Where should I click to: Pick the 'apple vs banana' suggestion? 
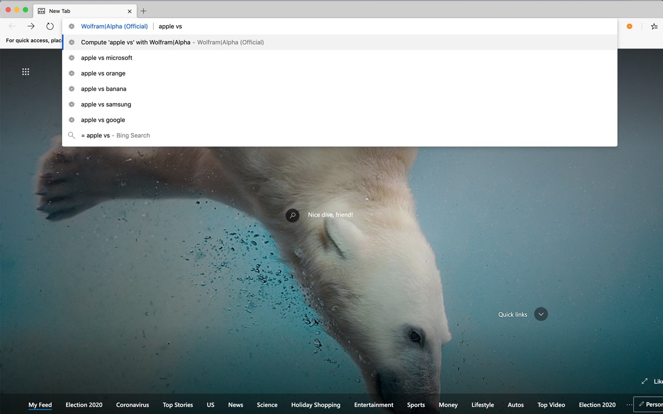340,89
